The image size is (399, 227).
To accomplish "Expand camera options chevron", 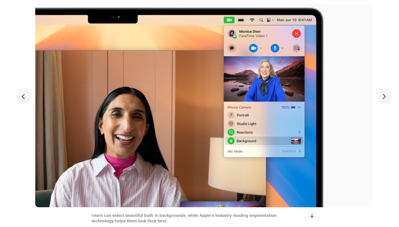I will tap(261, 48).
